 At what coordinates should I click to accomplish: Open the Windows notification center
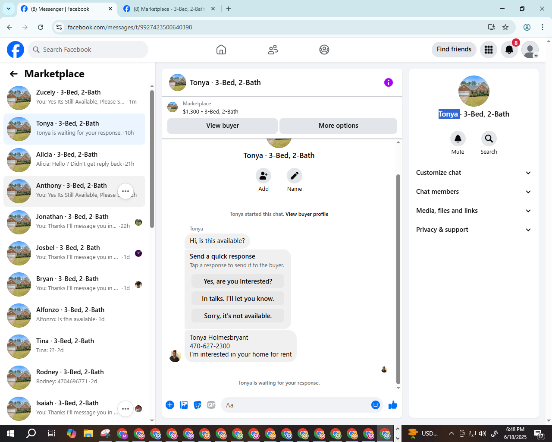(539, 433)
